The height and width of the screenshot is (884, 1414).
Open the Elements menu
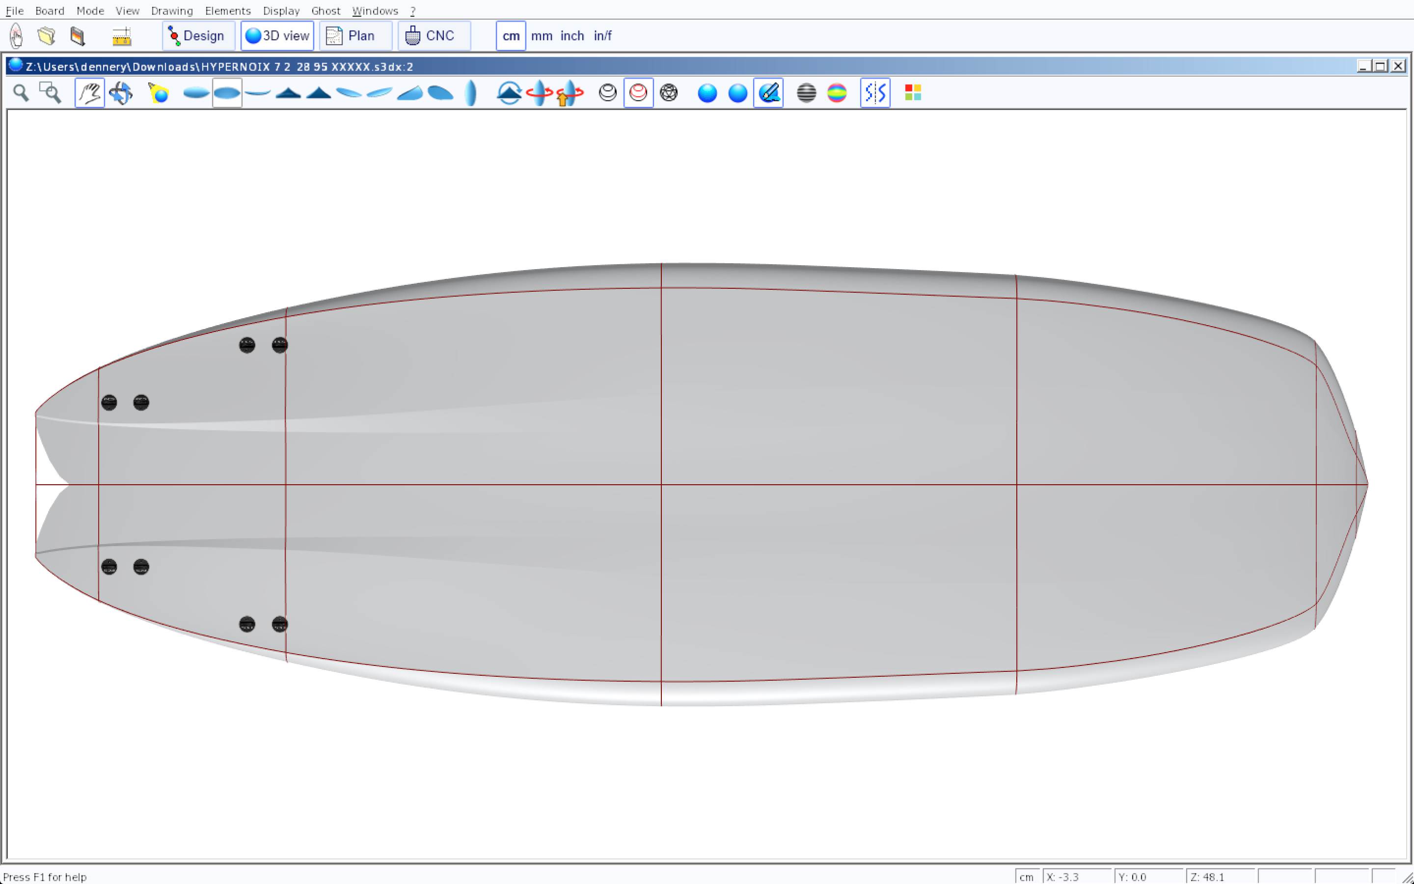pyautogui.click(x=227, y=10)
